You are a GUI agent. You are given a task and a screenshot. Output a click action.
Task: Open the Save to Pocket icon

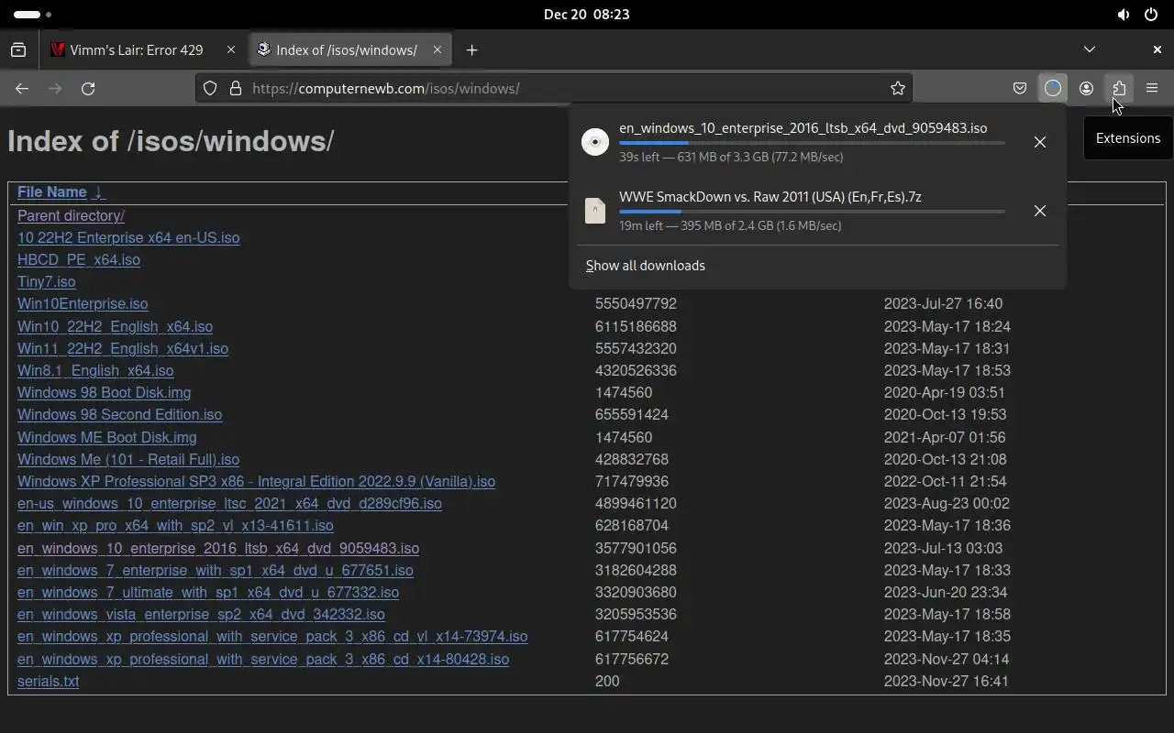coord(1020,88)
